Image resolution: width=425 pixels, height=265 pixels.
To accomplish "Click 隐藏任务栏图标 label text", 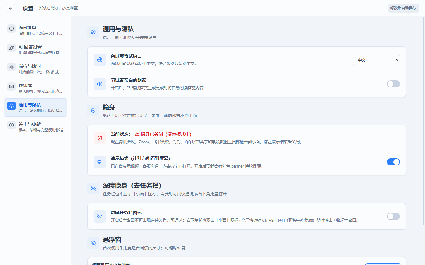I will [126, 213].
